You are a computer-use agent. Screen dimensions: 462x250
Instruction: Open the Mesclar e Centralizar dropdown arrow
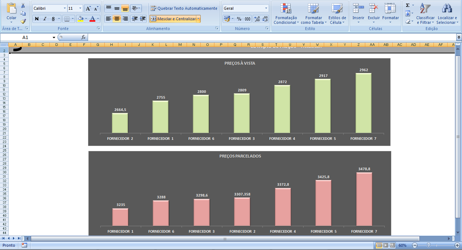(x=198, y=19)
